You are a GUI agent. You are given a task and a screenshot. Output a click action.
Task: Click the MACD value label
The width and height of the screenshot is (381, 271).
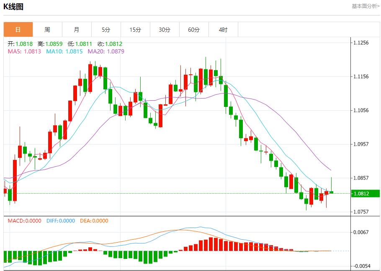[x=25, y=221]
